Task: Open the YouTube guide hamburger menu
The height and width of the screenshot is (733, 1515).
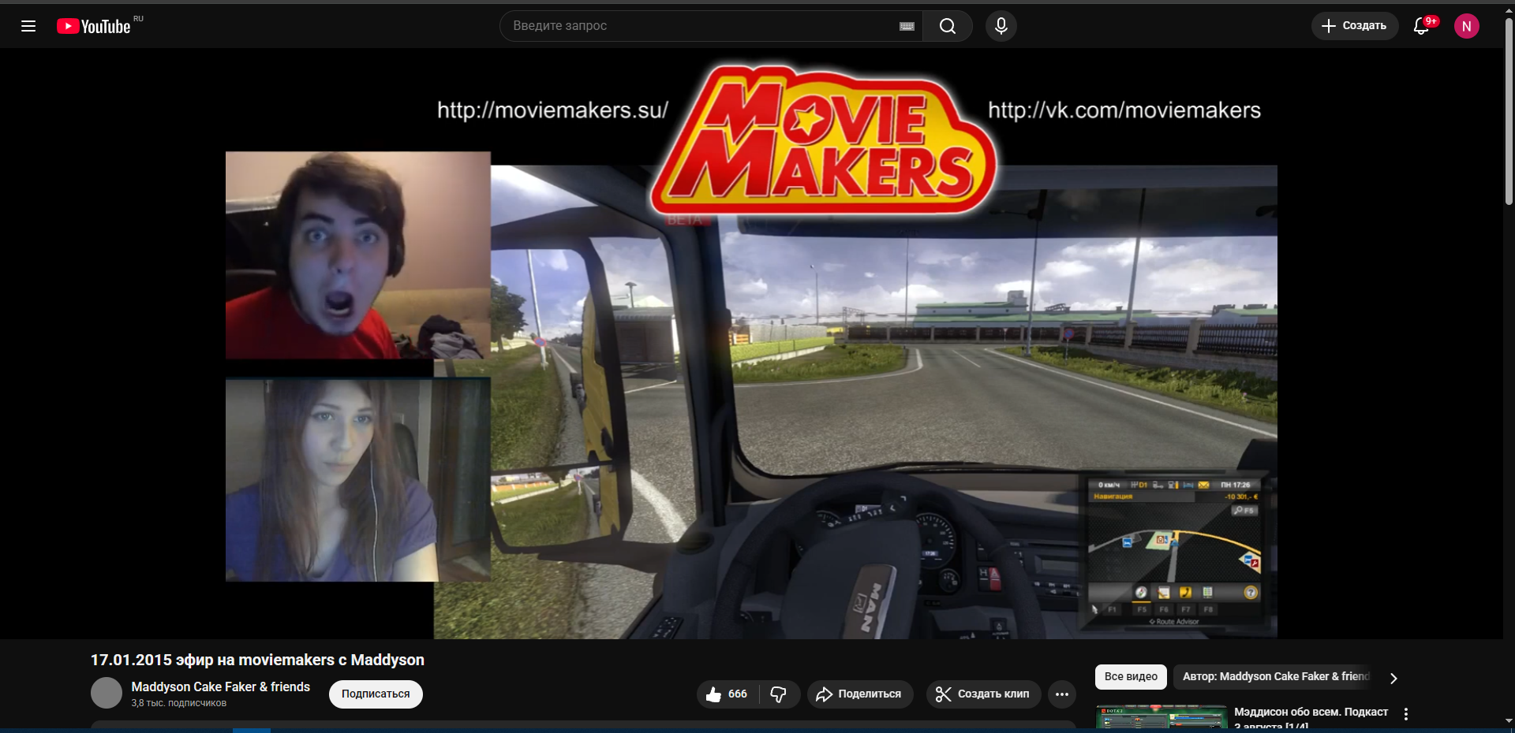Action: (x=28, y=26)
